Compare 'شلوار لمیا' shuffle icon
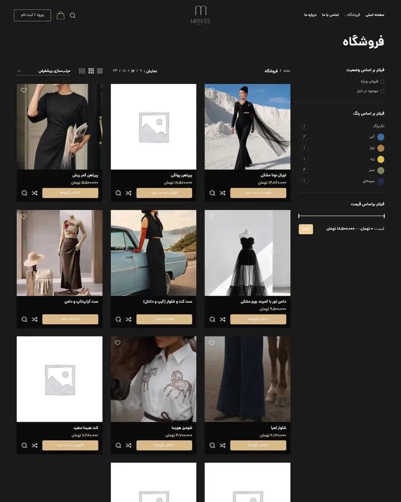Screen dimensions: 401x502 tap(223, 445)
